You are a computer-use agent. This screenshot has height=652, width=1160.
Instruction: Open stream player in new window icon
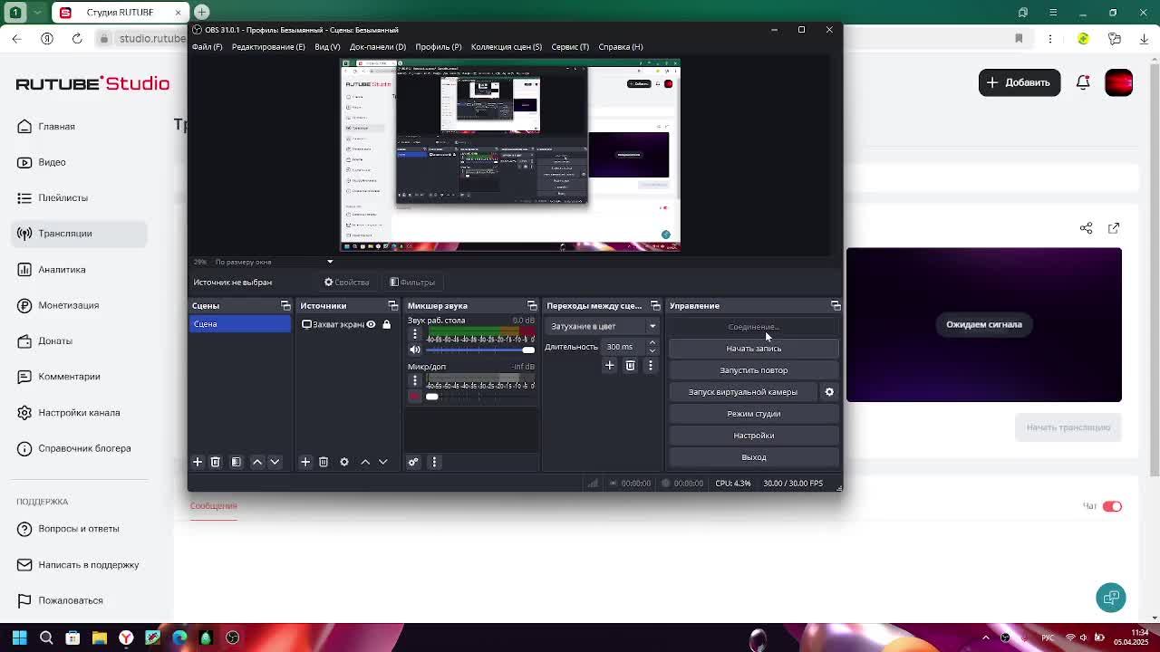[1114, 228]
